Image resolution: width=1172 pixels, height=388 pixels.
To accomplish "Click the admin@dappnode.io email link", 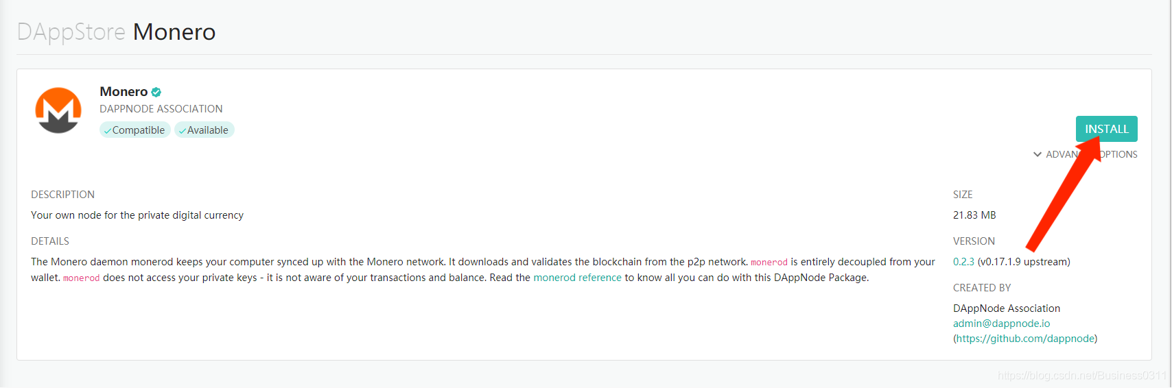I will tap(1001, 324).
